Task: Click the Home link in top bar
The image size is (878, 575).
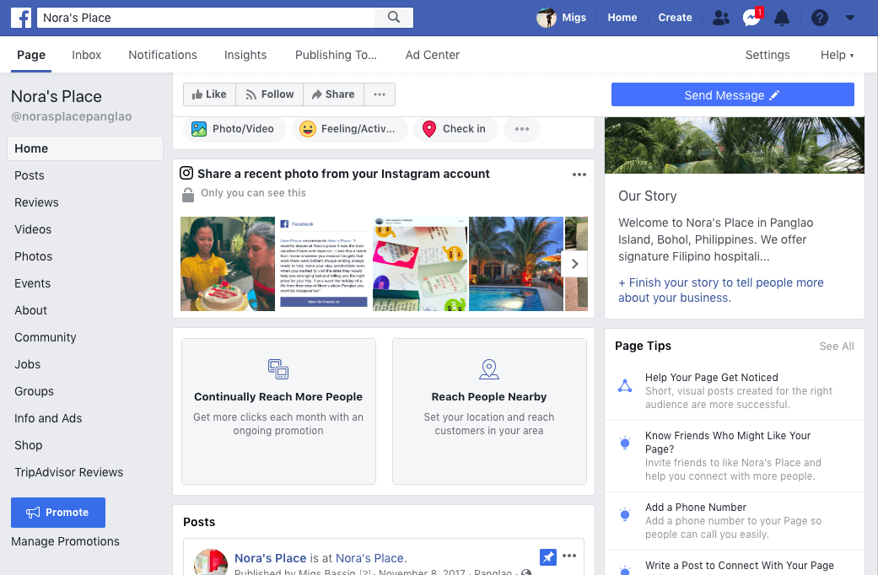Action: [x=622, y=18]
